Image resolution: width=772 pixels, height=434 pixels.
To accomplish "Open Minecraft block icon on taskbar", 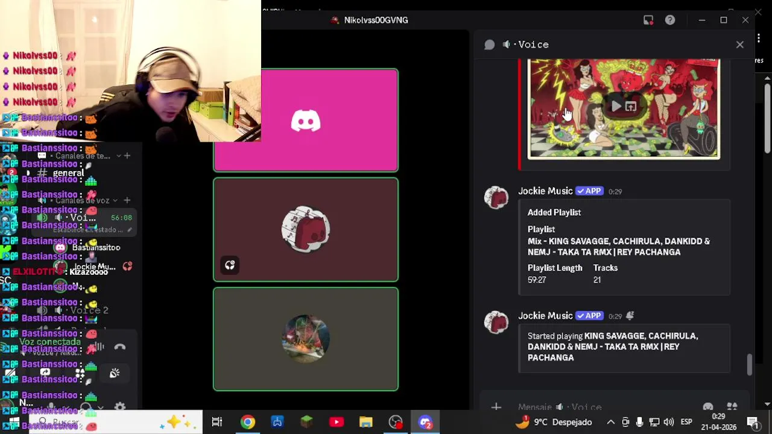I will click(x=307, y=422).
